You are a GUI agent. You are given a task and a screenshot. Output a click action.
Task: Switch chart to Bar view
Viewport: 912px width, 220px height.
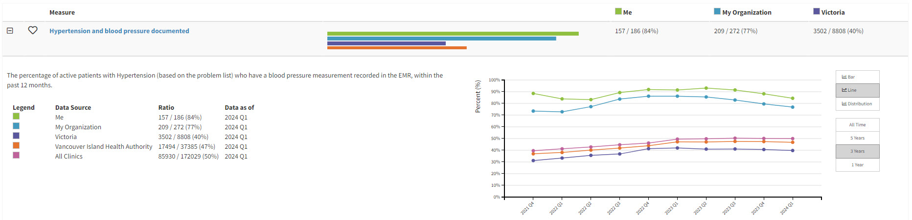click(857, 77)
